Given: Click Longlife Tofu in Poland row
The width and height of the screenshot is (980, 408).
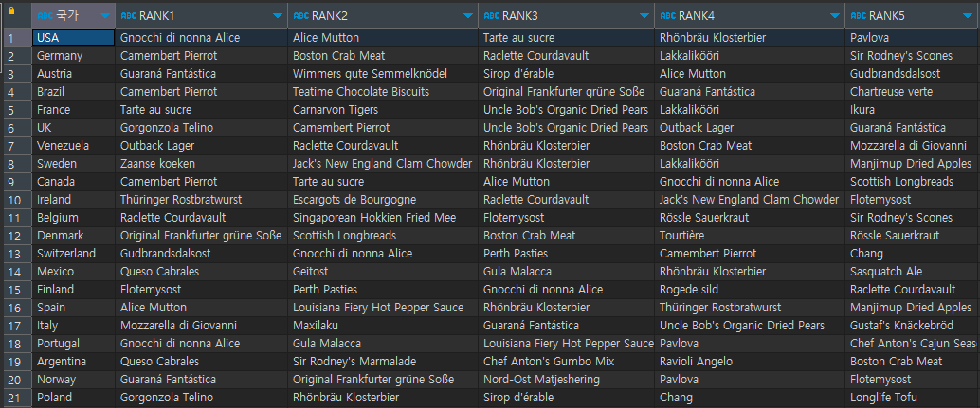Looking at the screenshot, I should click(913, 398).
